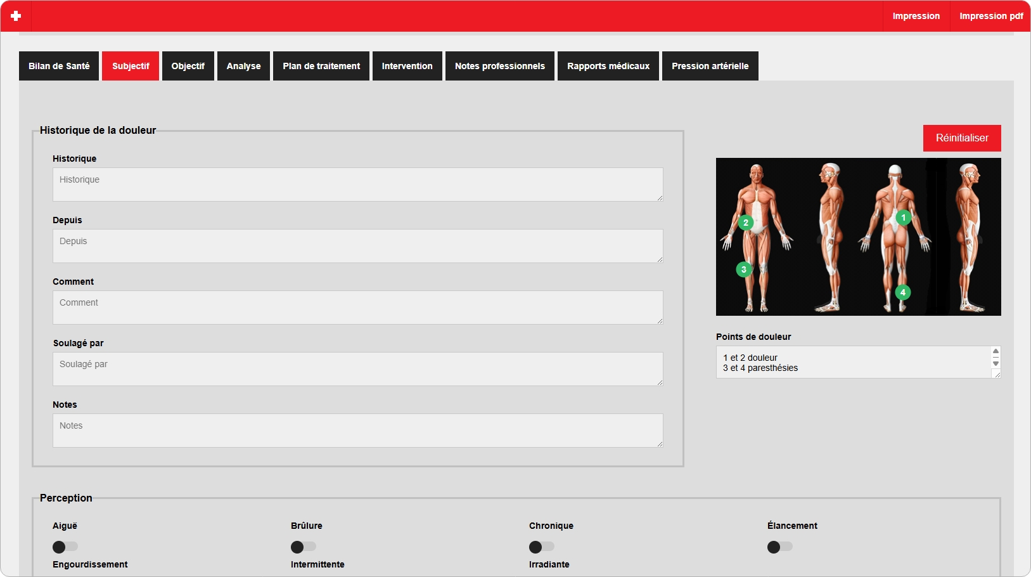
Task: Select pain point marker 2 on front hip
Action: tap(746, 223)
